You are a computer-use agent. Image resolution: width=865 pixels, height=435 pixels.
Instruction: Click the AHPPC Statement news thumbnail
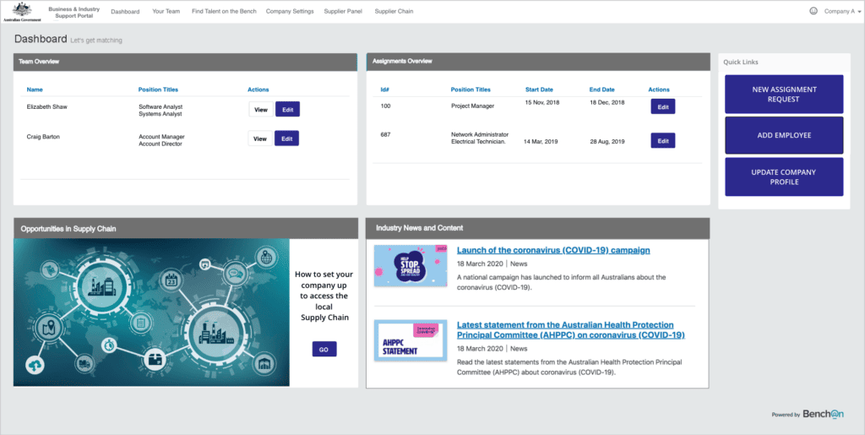point(411,340)
